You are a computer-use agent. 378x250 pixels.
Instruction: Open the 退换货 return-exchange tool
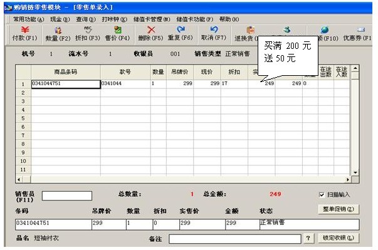coord(246,34)
